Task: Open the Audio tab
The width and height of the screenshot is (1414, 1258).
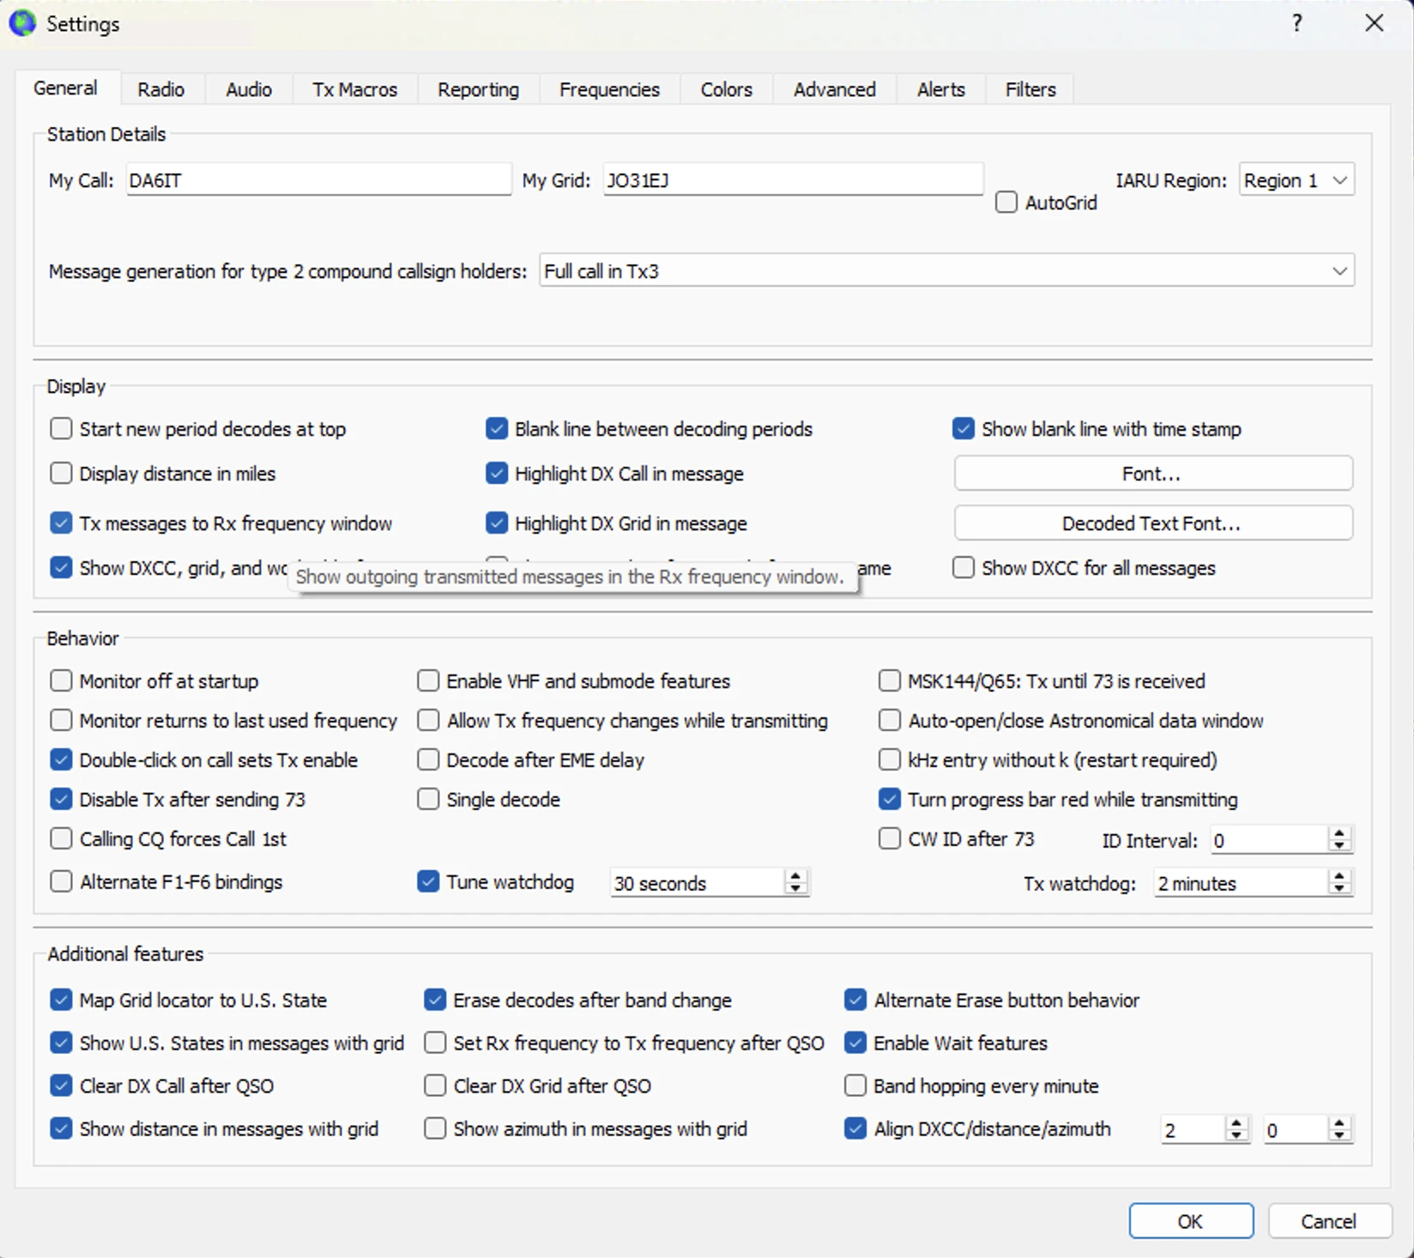Action: 249,89
